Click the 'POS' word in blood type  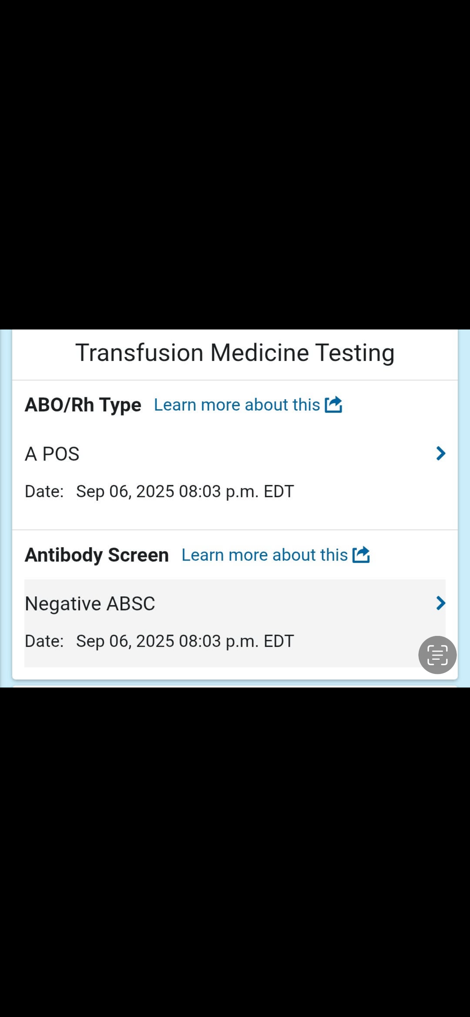point(61,454)
